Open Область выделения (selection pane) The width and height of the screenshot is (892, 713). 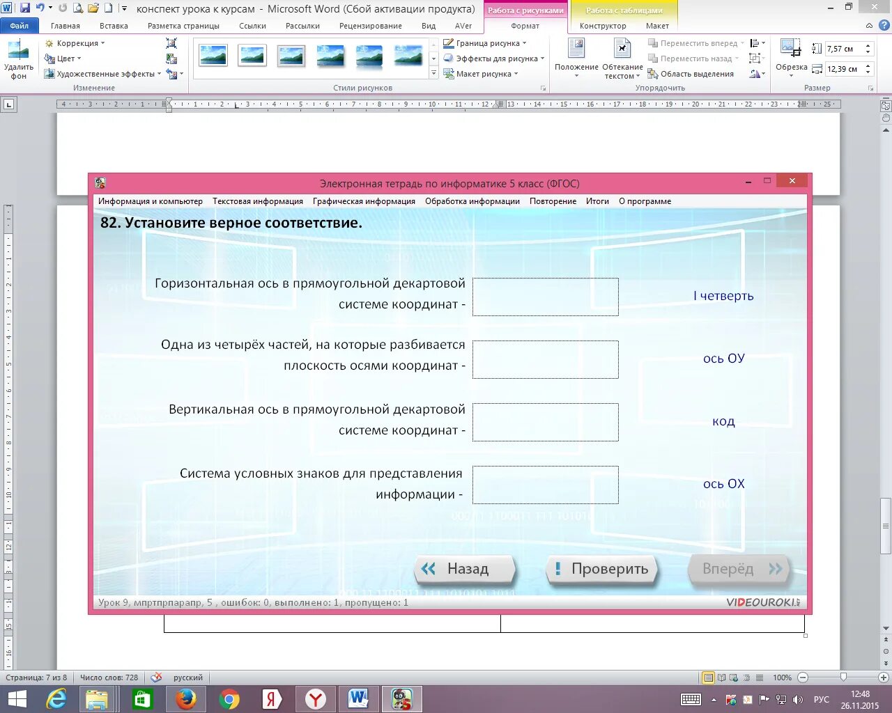click(x=691, y=74)
